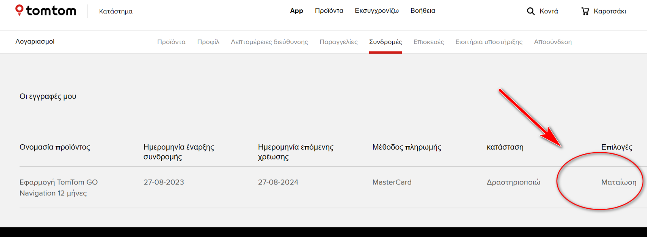Open the Προϊόντα top menu
The image size is (647, 237).
(x=329, y=11)
